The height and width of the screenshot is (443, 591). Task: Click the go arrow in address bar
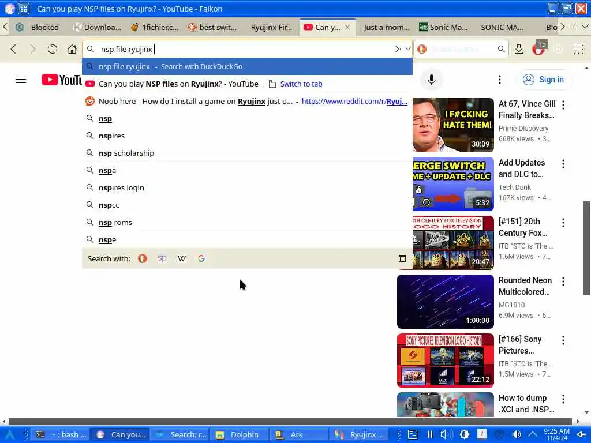tap(398, 49)
